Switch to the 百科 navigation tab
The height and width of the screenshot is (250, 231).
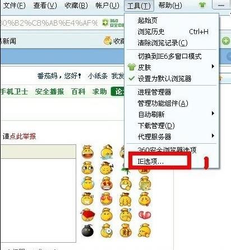click(78, 92)
